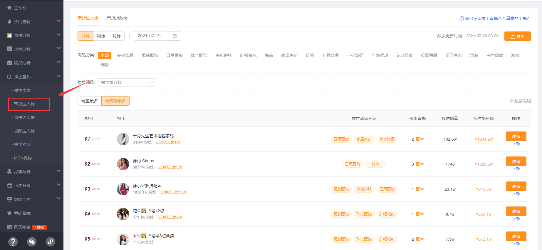Open the 工作台 home icon
Viewport: 542px width, 250px height.
(x=9, y=8)
